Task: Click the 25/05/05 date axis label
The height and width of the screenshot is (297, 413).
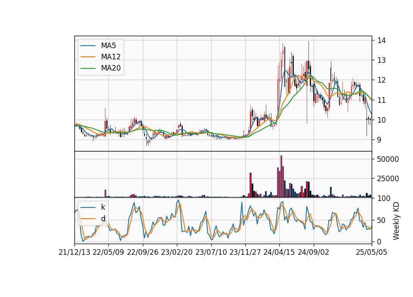Action: point(371,252)
